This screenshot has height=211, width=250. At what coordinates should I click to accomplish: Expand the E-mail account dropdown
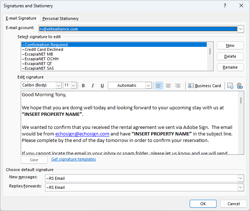point(241,29)
